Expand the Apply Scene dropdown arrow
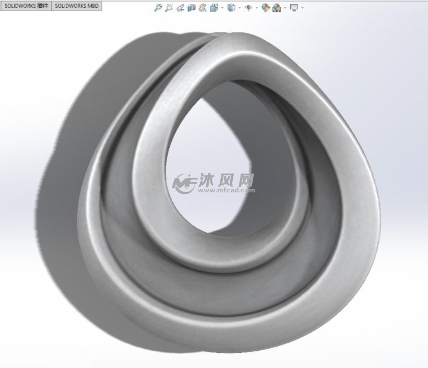 [285, 8]
